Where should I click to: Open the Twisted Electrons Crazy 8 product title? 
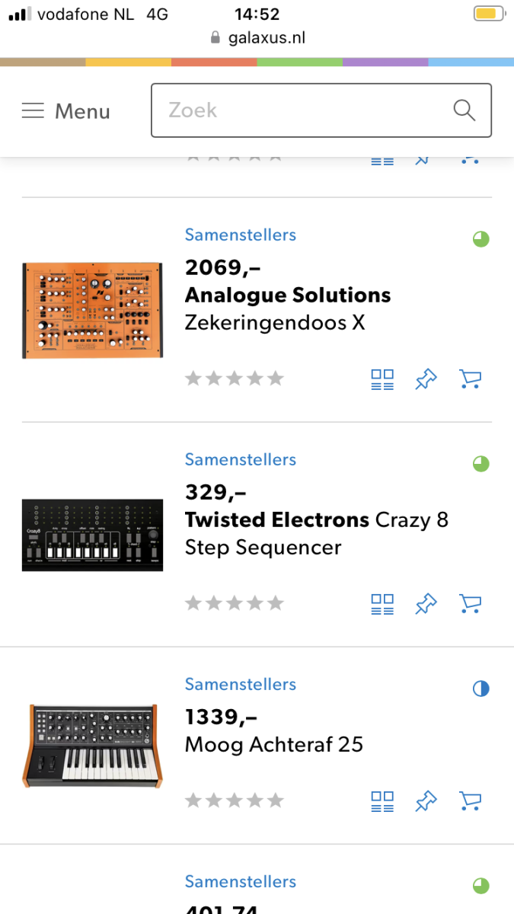(x=317, y=533)
